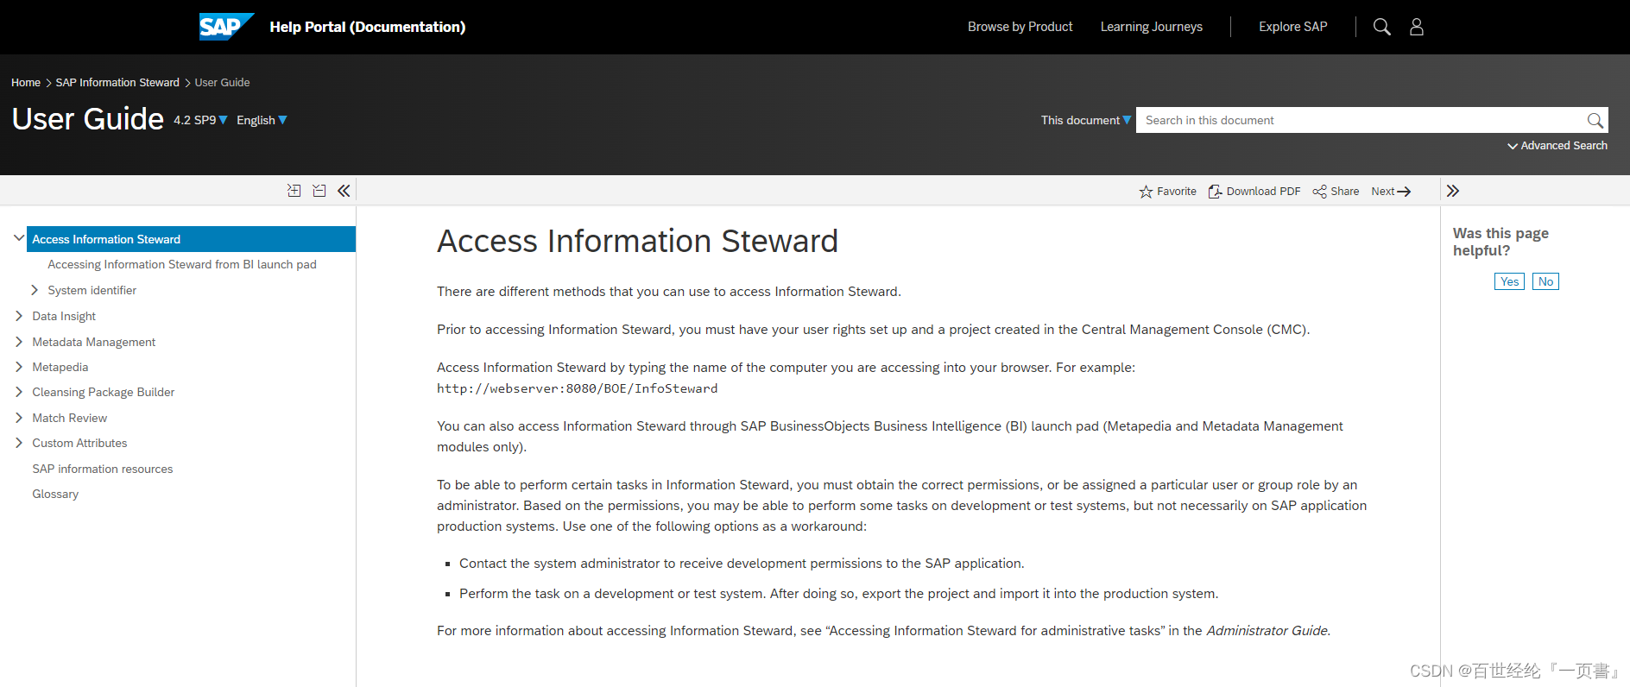This screenshot has height=687, width=1630.
Task: Go to the Next page
Action: 1391,192
